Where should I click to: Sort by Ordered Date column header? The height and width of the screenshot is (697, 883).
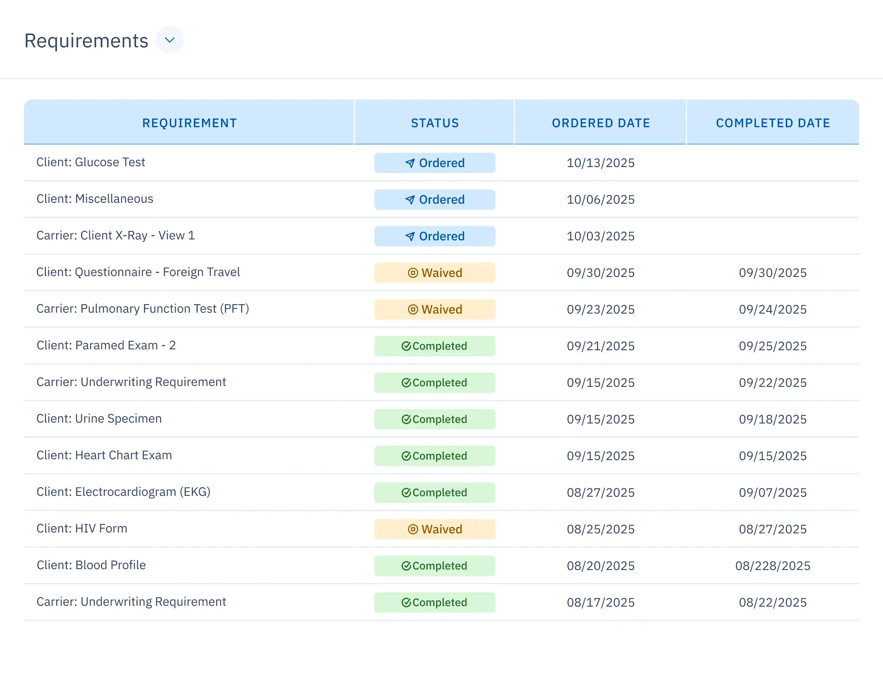(600, 123)
